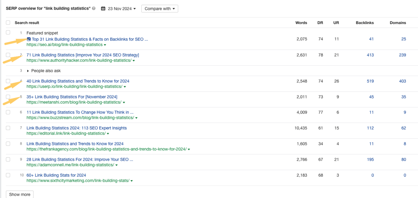Toggle the select-all checkbox in header row

pyautogui.click(x=8, y=23)
